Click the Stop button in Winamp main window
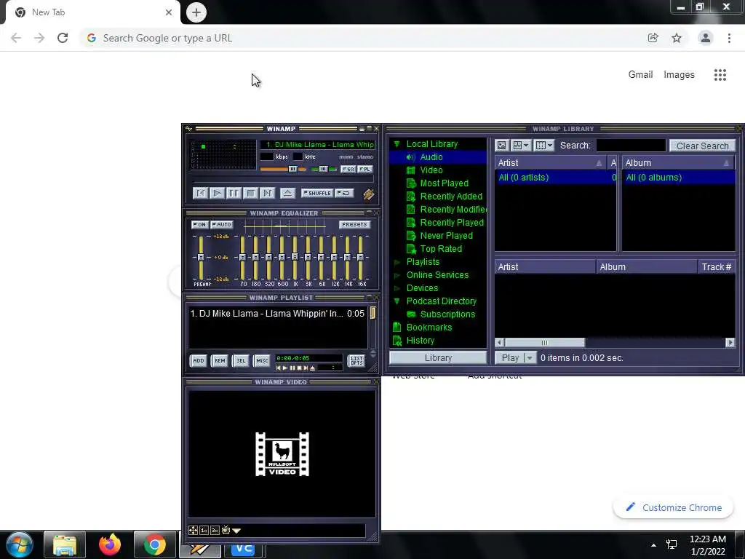This screenshot has height=559, width=745. pos(251,193)
